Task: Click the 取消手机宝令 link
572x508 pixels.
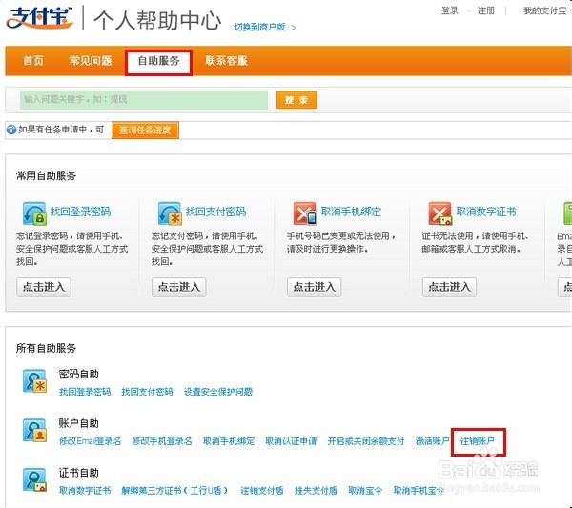Action: (x=419, y=491)
